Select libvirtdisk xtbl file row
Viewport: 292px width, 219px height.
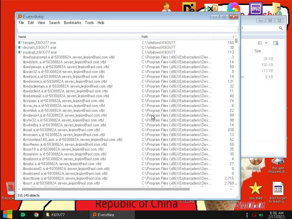(x=126, y=110)
